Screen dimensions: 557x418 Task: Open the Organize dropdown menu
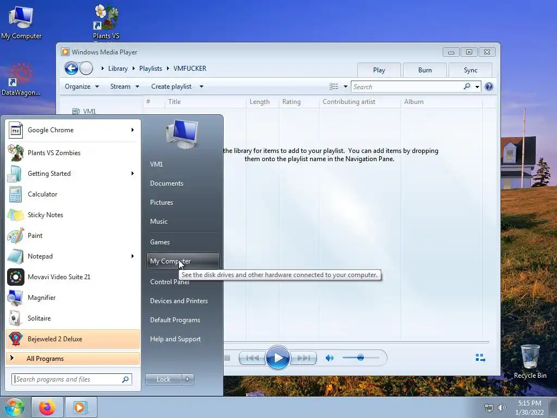pyautogui.click(x=82, y=87)
